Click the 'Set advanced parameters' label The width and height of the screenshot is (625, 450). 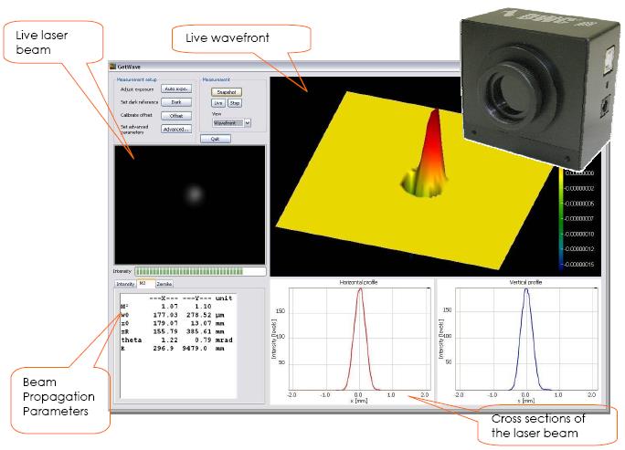(x=134, y=130)
